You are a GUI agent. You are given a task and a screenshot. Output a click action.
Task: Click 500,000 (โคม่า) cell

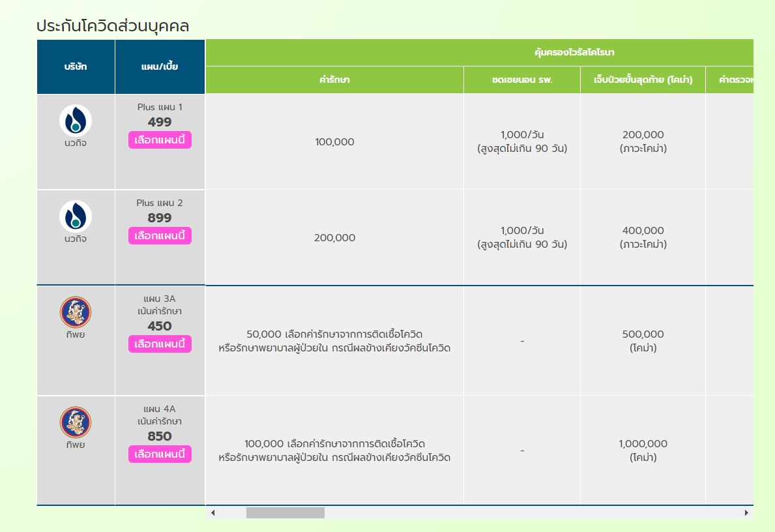(x=643, y=341)
